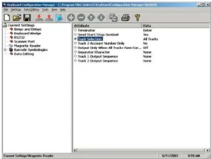Screen dimensions: 212x159
Task: Select Track 2 Output Sequence bullet
Action: (x=75, y=60)
